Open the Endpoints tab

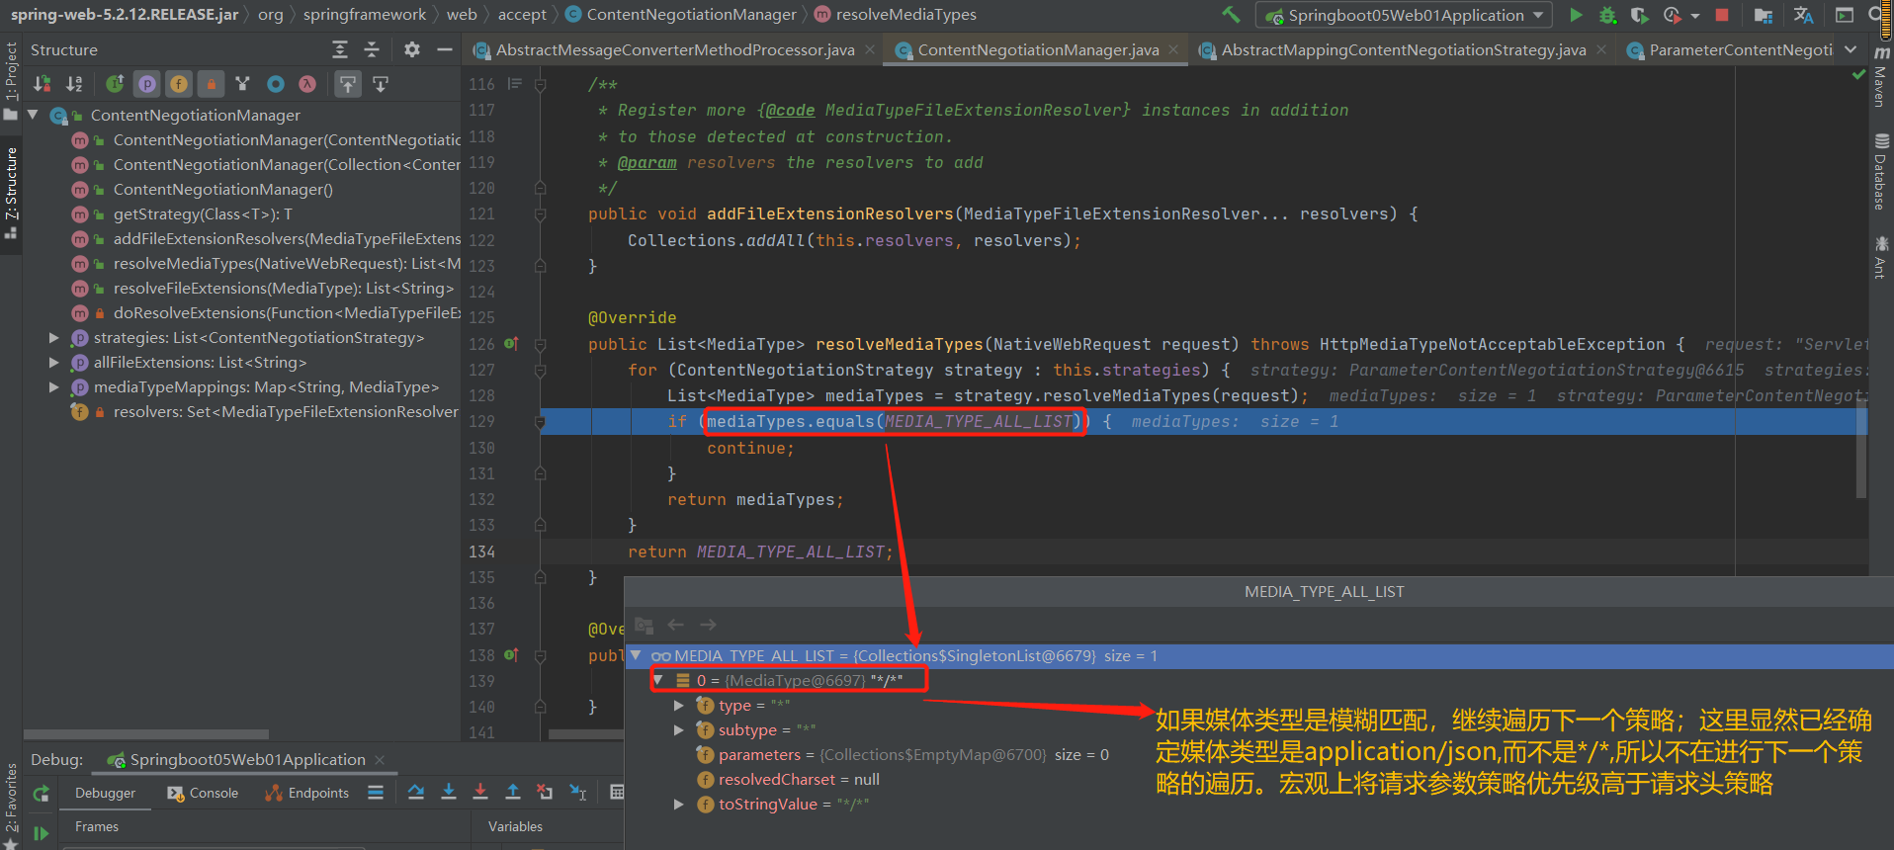(307, 793)
